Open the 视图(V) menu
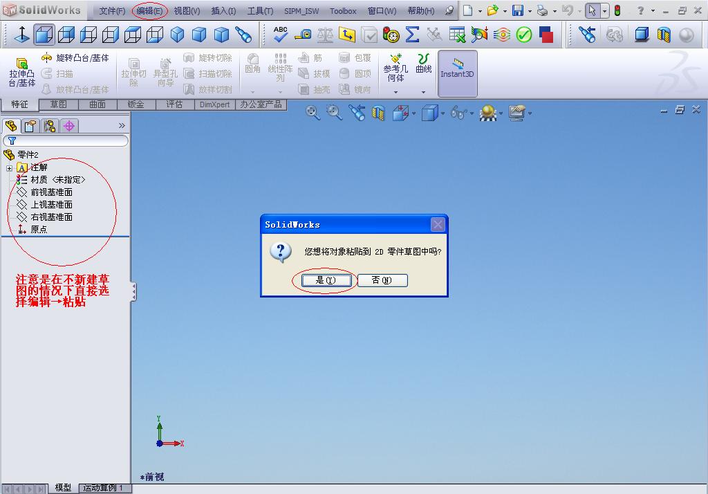This screenshot has width=708, height=494. [x=187, y=11]
